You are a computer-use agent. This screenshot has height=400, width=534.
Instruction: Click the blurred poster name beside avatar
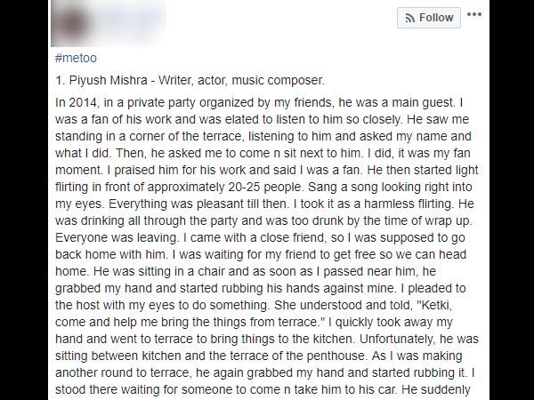coord(129,20)
